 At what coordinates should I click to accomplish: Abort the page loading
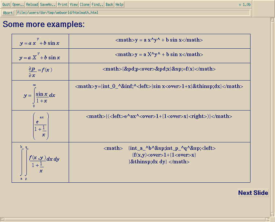tap(8, 13)
